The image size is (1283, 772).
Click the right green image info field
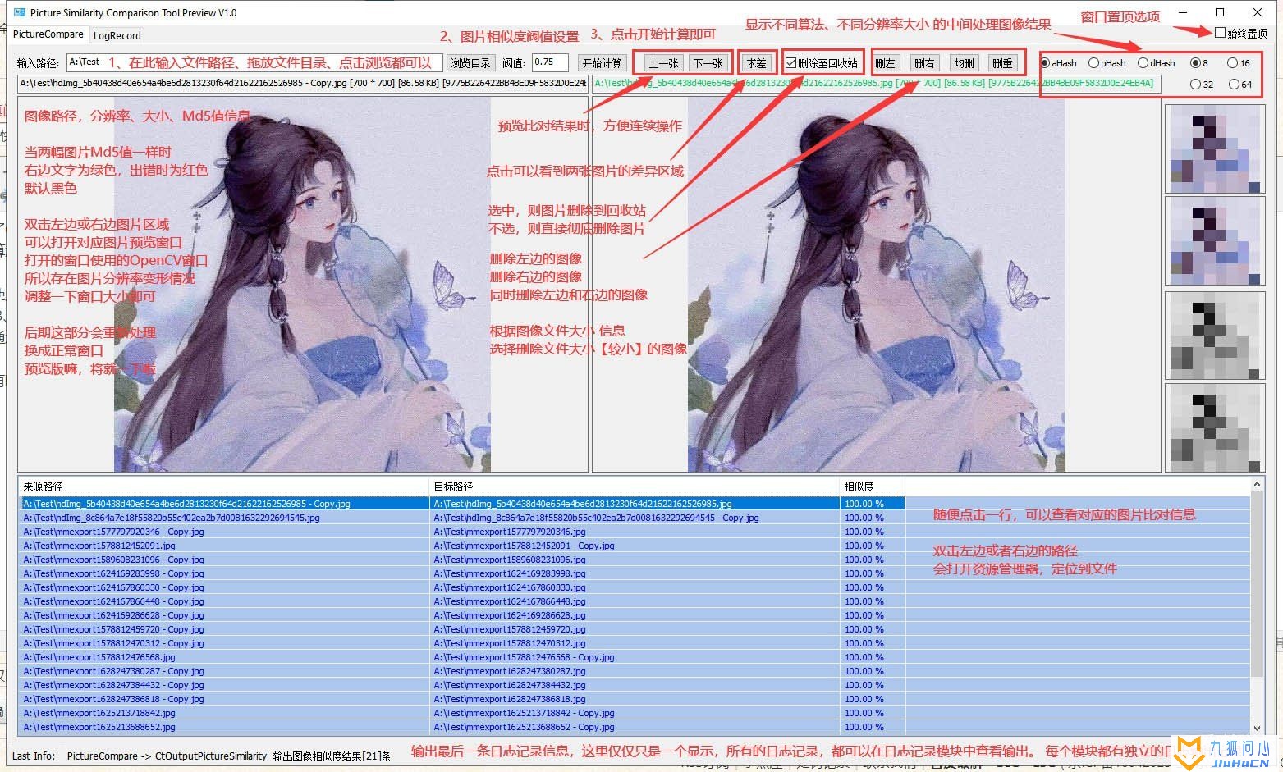point(876,83)
